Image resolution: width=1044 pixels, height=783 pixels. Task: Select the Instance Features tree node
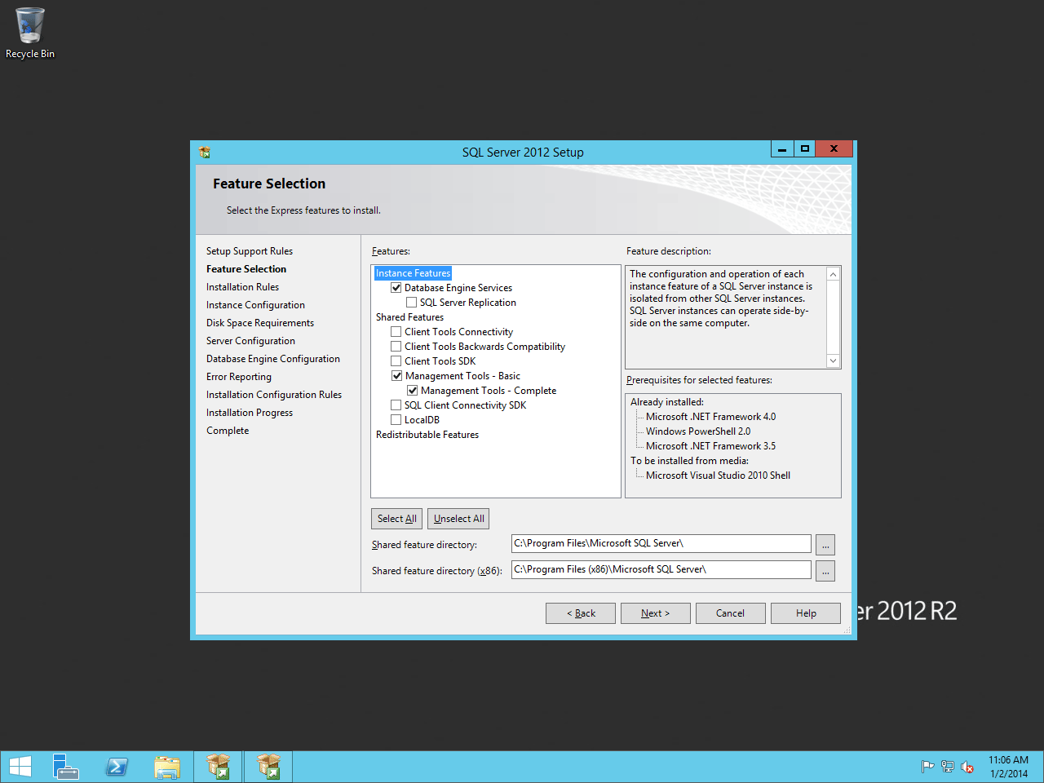[413, 273]
